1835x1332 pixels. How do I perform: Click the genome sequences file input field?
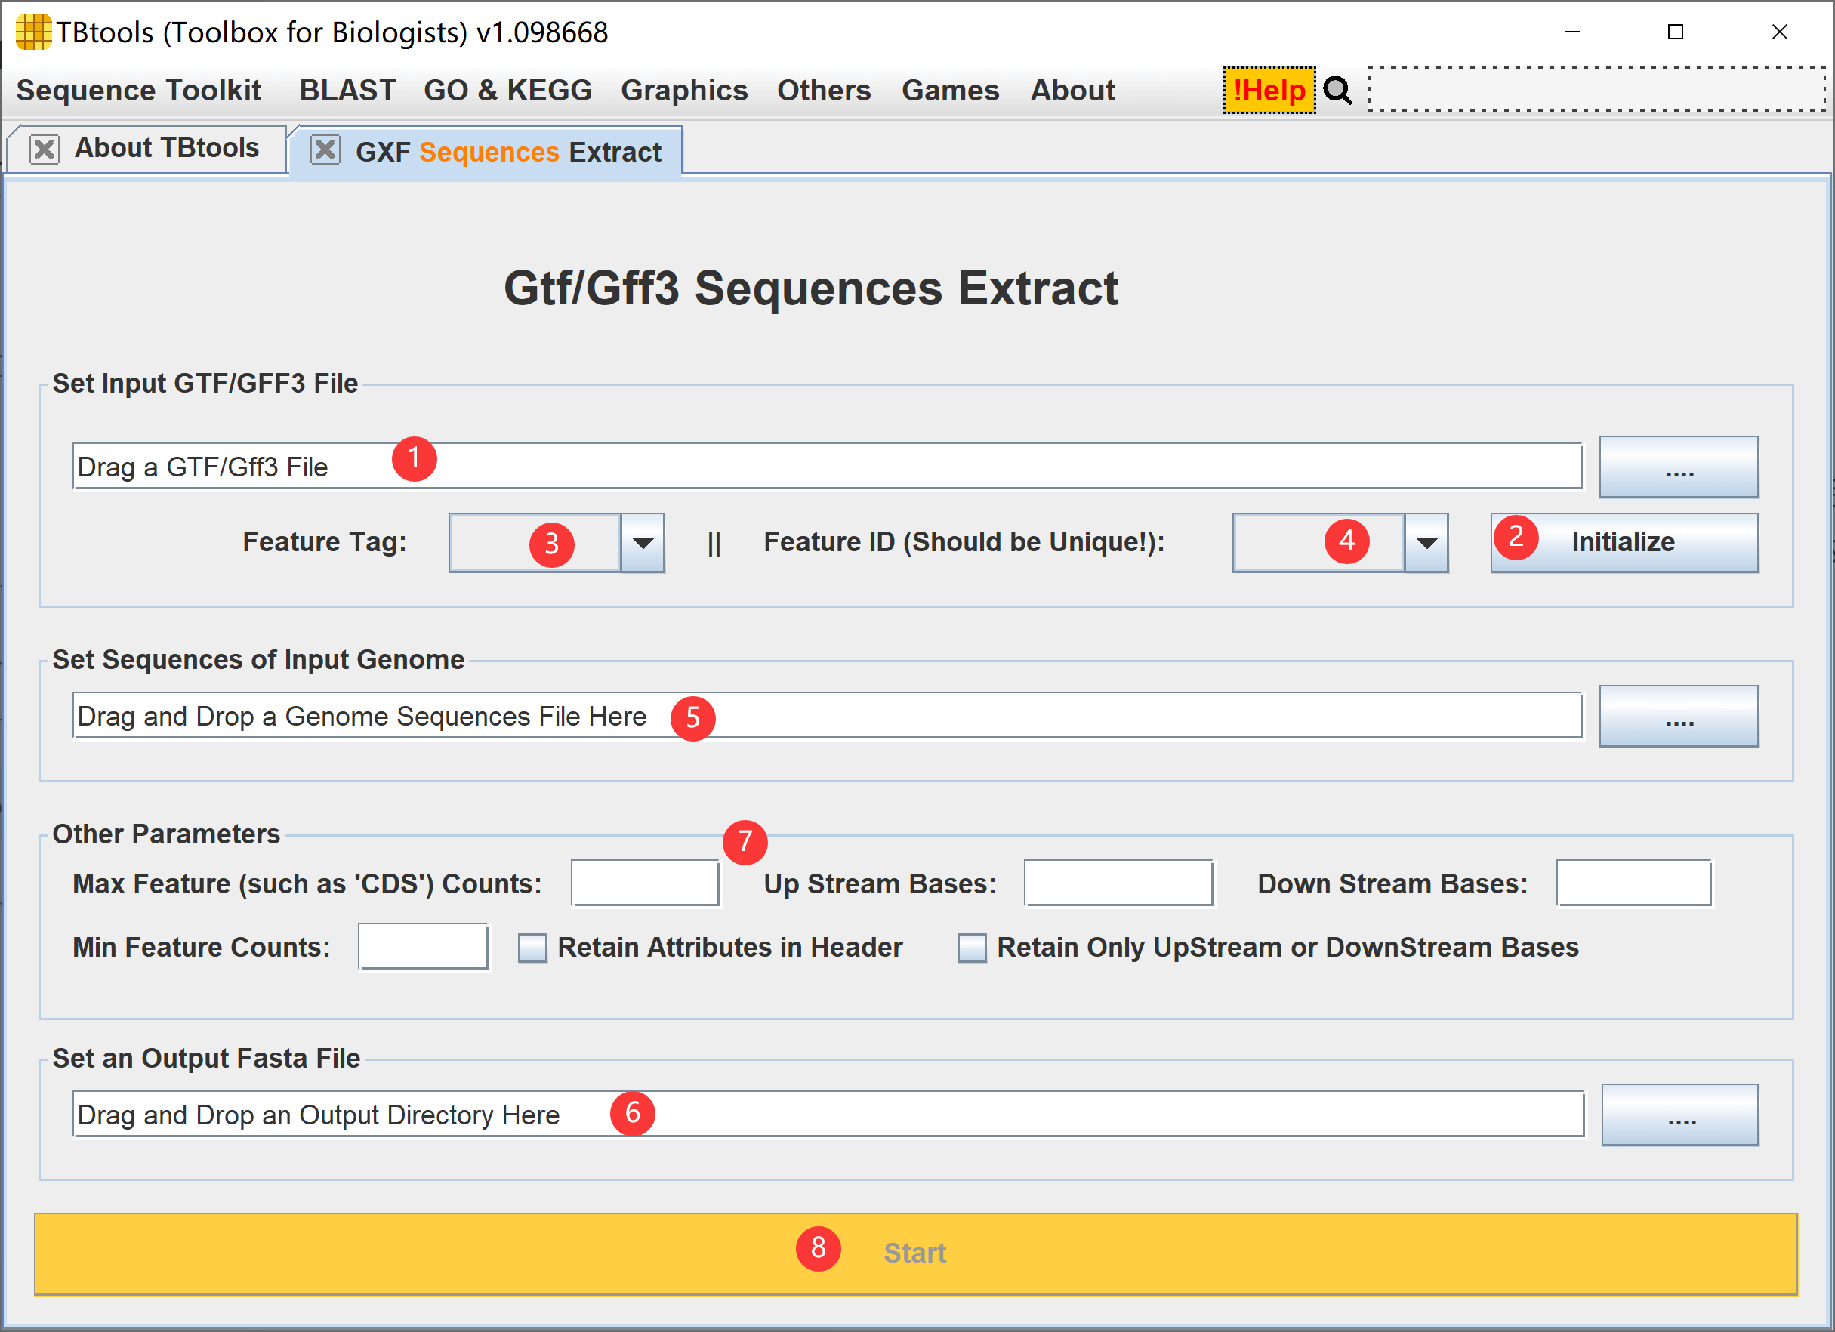[x=827, y=715]
